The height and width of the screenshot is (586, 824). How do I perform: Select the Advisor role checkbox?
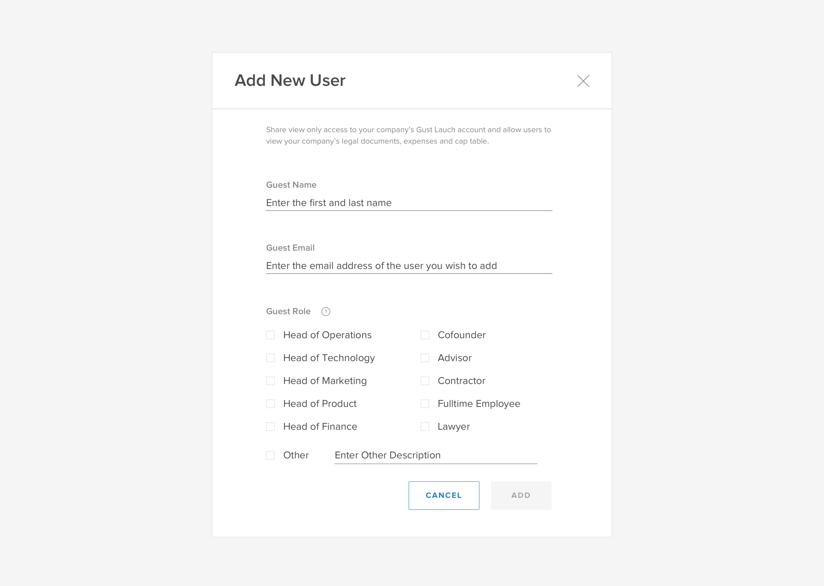click(425, 358)
